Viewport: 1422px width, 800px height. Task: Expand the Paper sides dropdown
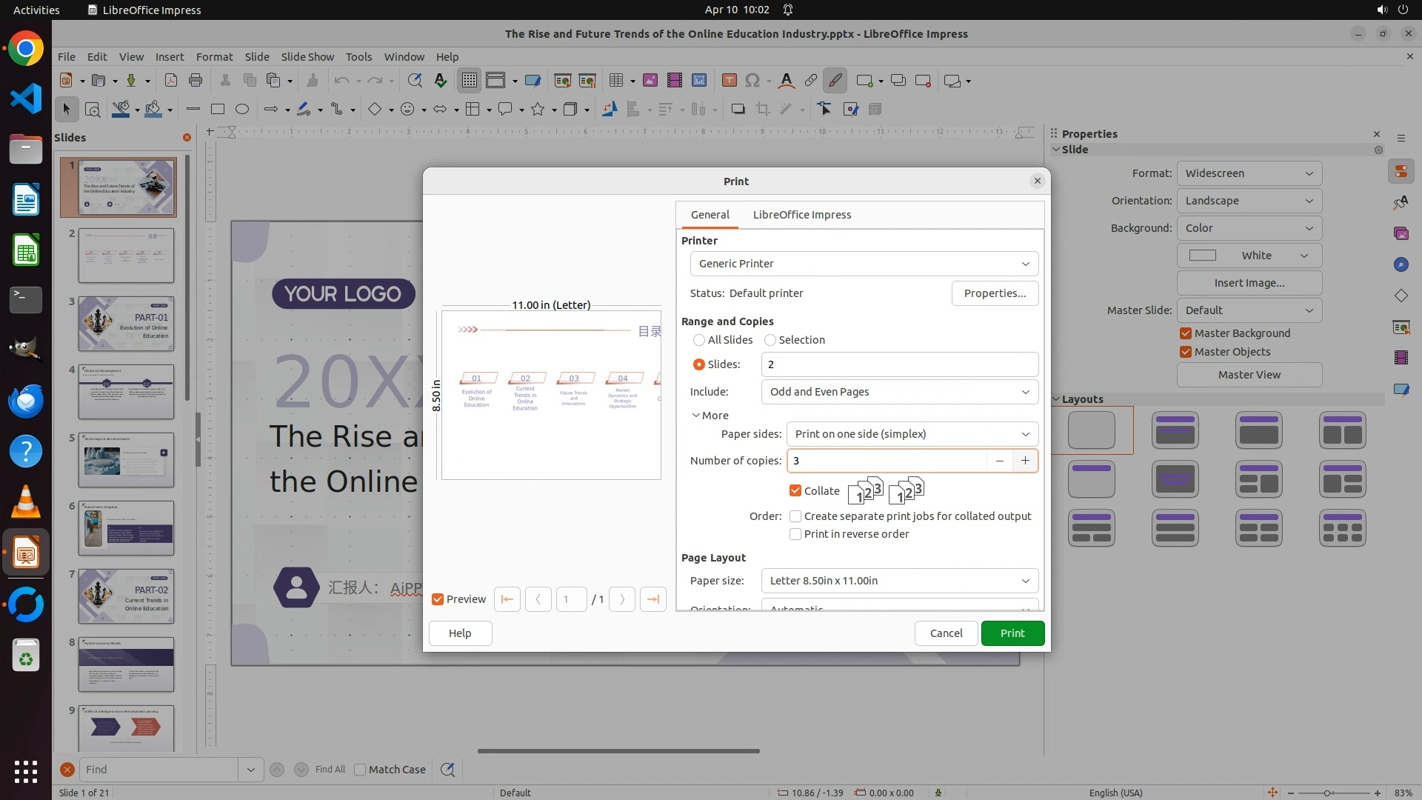(912, 434)
